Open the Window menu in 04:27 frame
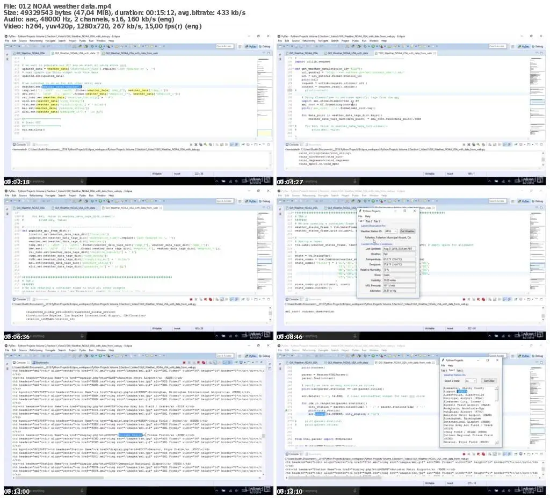 point(374,41)
